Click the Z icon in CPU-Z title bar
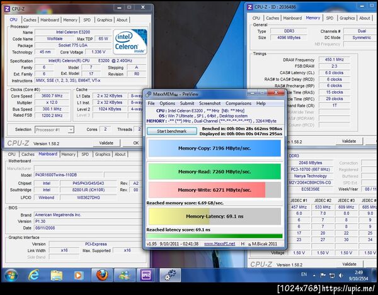The image size is (378, 295). (7, 9)
